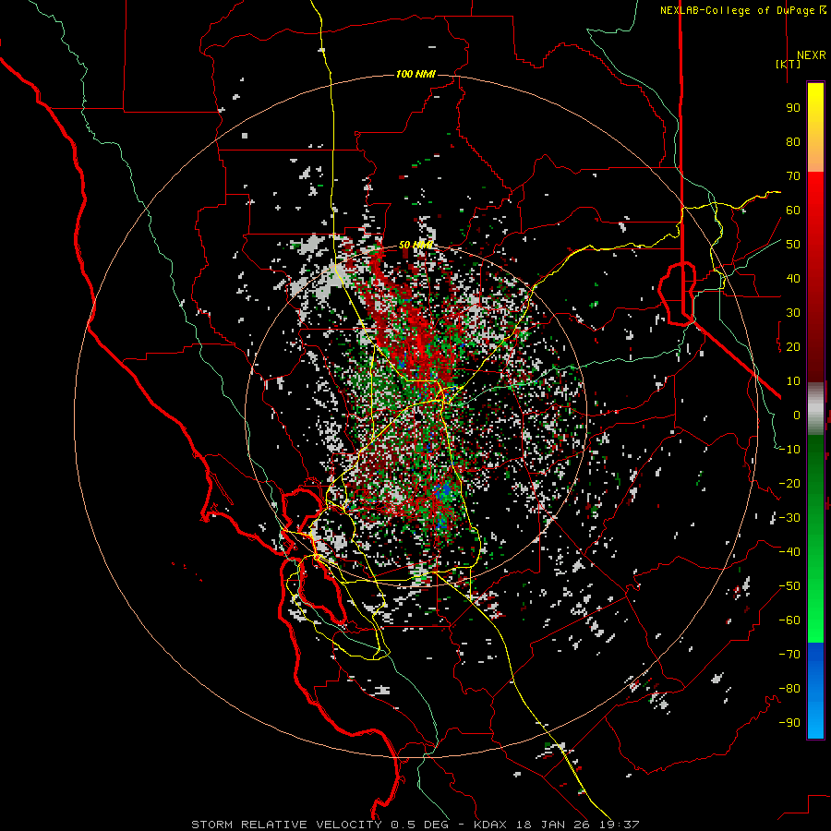This screenshot has width=831, height=831.
Task: Click the positive 70 value on velocity scale
Action: point(793,176)
